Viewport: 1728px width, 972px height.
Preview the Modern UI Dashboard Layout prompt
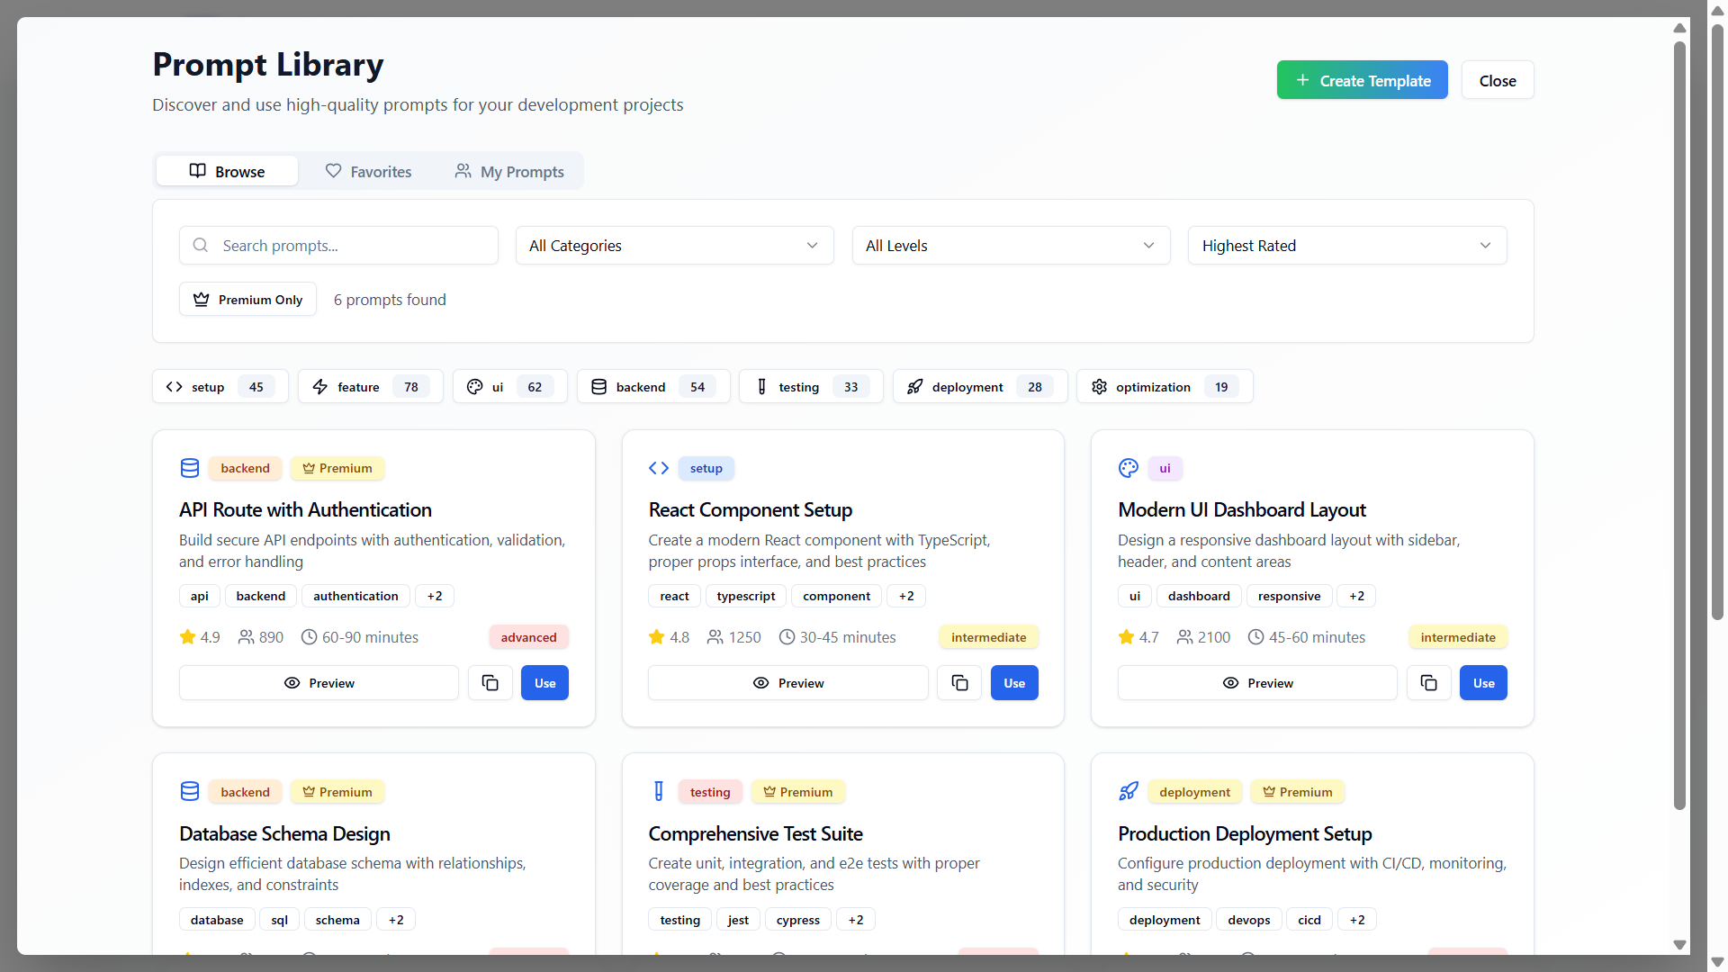[x=1257, y=683]
